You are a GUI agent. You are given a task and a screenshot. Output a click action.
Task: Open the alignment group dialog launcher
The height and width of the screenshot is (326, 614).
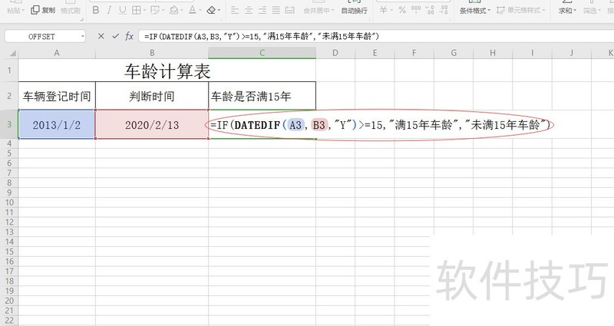pos(371,19)
